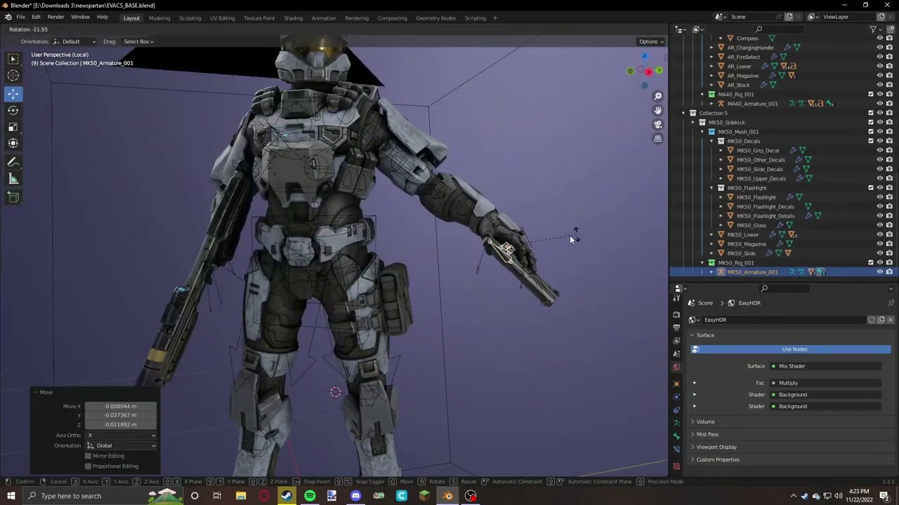This screenshot has height=505, width=899.
Task: Open the Output properties tab
Action: tap(676, 328)
